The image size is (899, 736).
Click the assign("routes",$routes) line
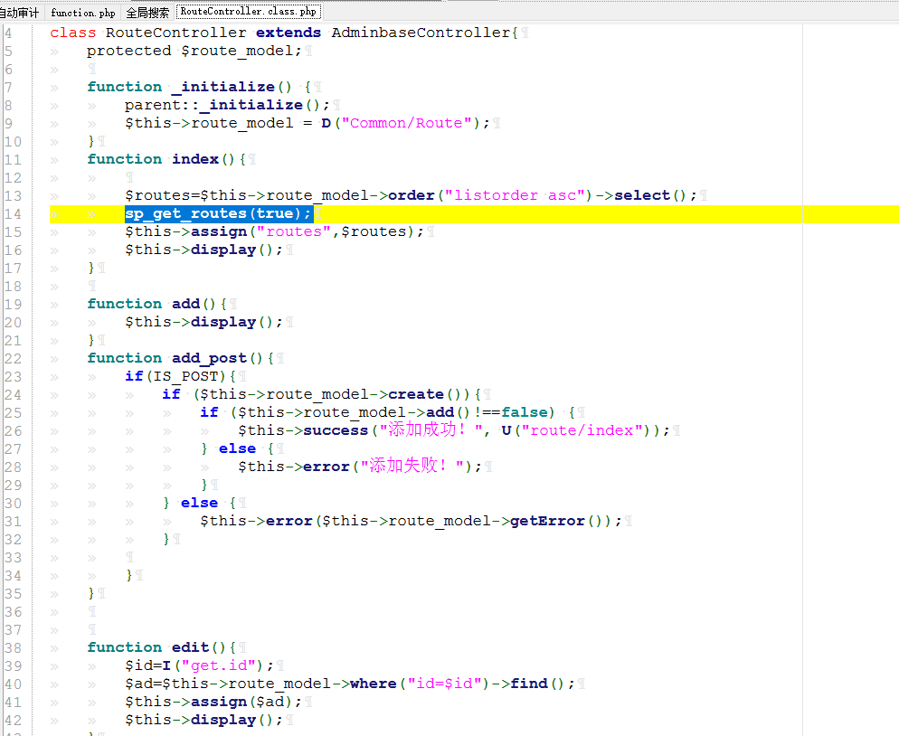pos(274,231)
